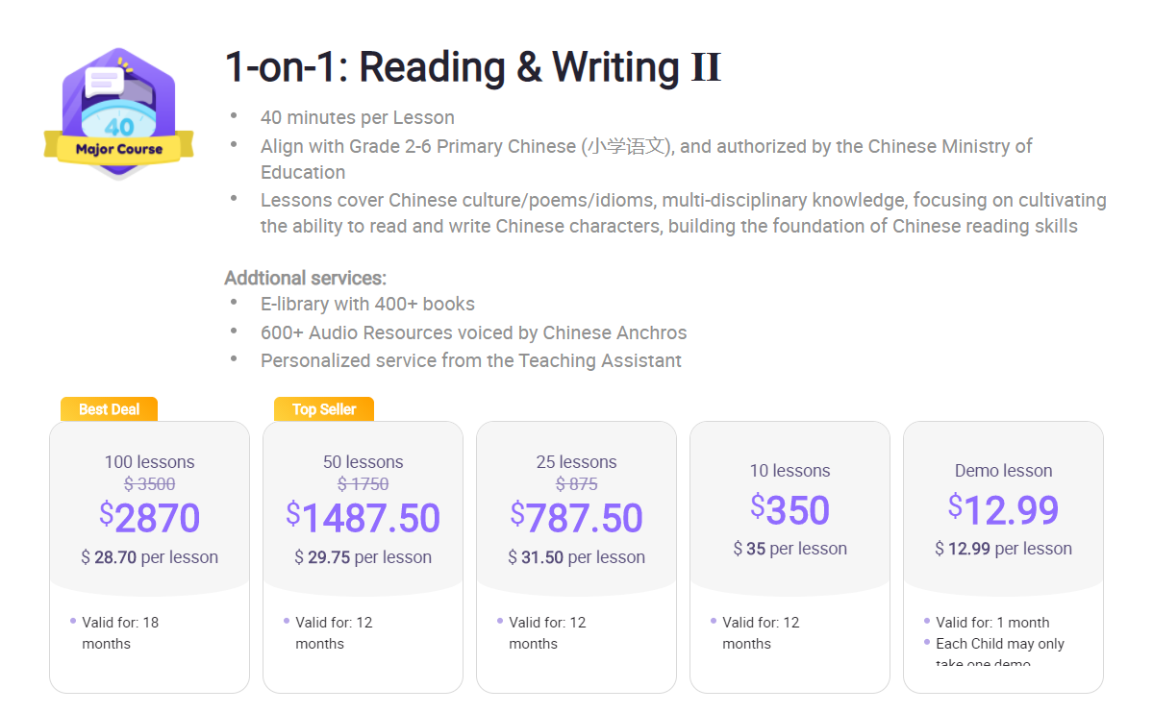
Task: Click 1-on-1: Reading & Writing II heading
Action: tap(473, 67)
